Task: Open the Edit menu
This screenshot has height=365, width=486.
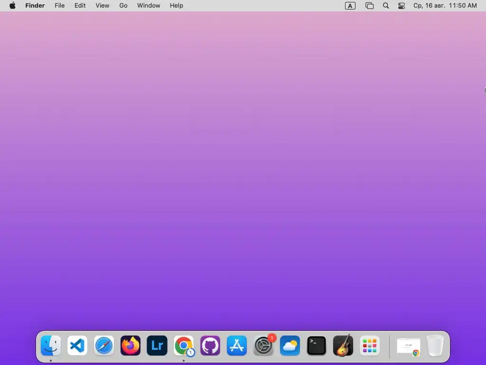Action: pyautogui.click(x=80, y=6)
